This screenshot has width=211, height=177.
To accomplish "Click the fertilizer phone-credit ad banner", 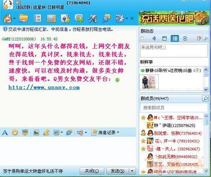I will click(x=174, y=18).
